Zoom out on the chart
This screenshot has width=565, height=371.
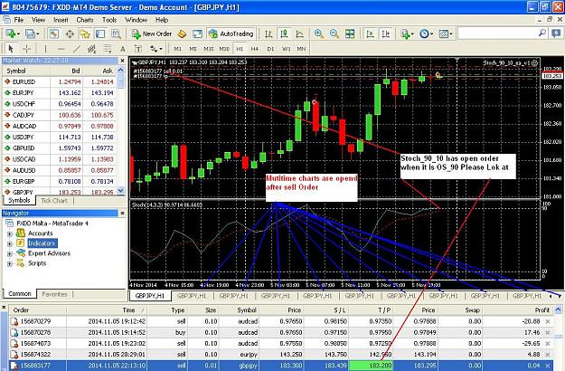click(334, 33)
